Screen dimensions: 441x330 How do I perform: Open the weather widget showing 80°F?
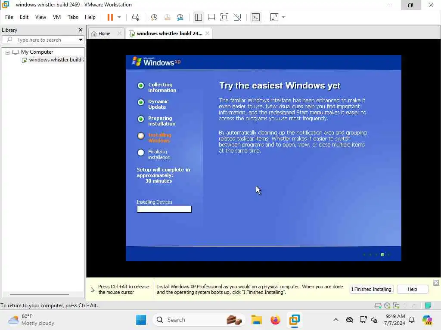[31, 320]
